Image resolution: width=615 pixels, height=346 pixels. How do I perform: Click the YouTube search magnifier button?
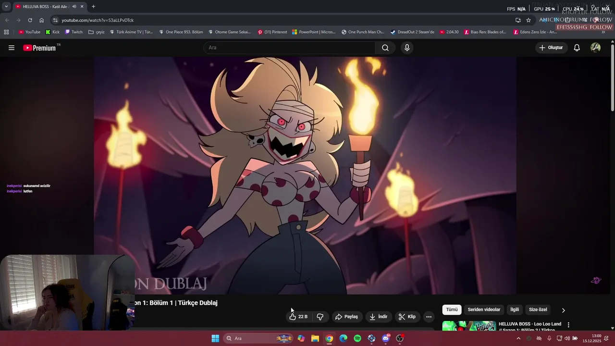(x=385, y=48)
